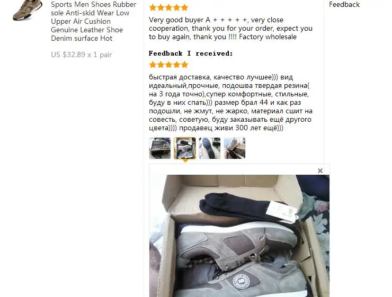Click the middle star under Feedback I received

(169, 65)
